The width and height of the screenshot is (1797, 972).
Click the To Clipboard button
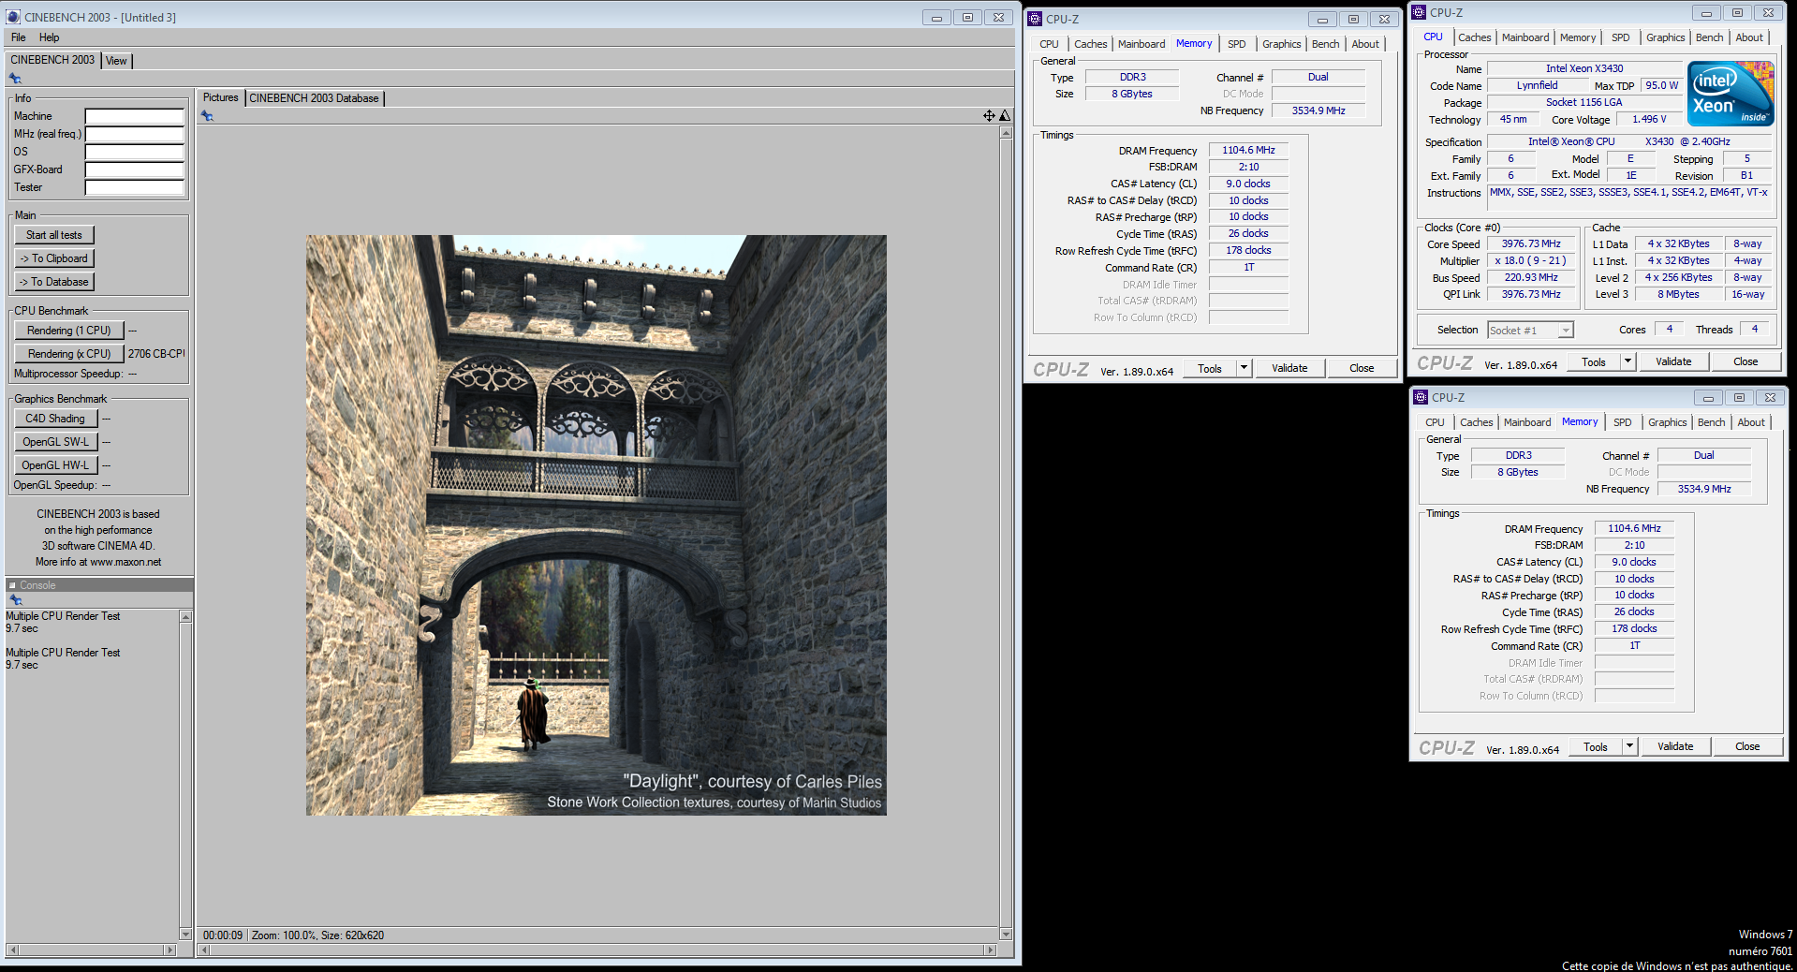[x=54, y=258]
